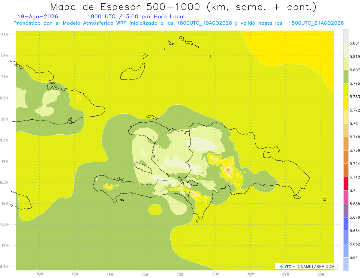Click the legend value "5.783"

(x=355, y=97)
